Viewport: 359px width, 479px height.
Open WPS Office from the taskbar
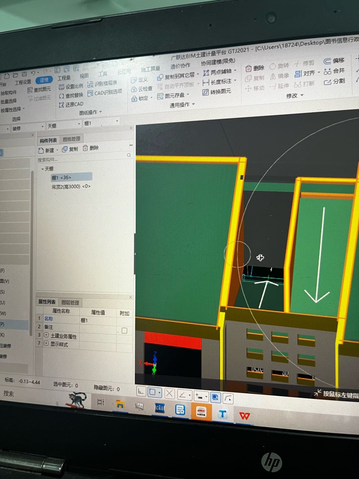tap(245, 415)
